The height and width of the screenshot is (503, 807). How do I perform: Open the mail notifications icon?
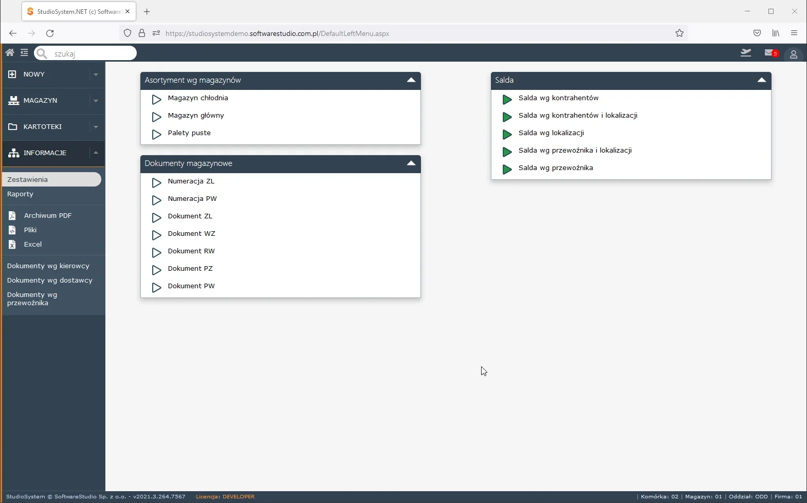(x=770, y=53)
